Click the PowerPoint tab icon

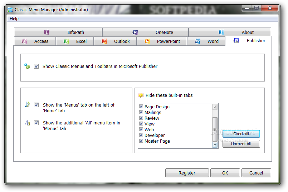(x=147, y=41)
